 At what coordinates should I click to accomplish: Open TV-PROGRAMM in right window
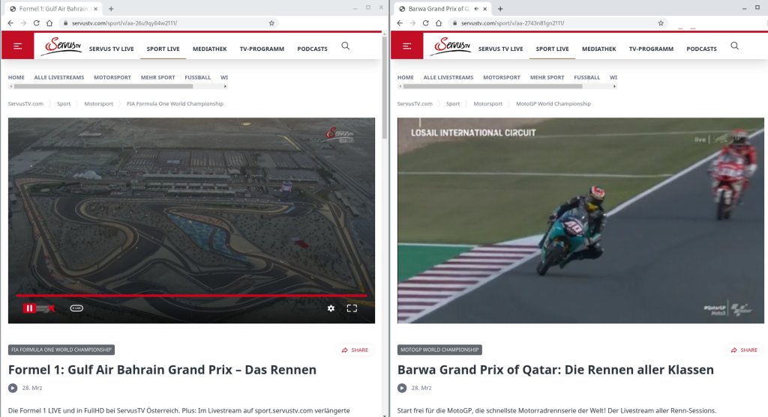[x=651, y=49]
